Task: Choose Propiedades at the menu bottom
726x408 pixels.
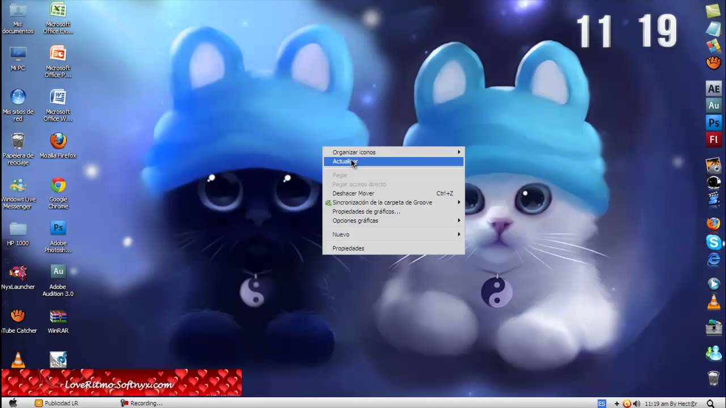Action: point(394,248)
